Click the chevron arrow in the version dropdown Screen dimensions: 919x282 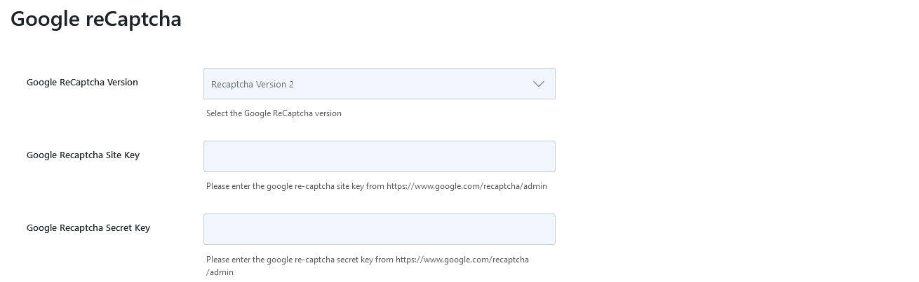tap(538, 84)
